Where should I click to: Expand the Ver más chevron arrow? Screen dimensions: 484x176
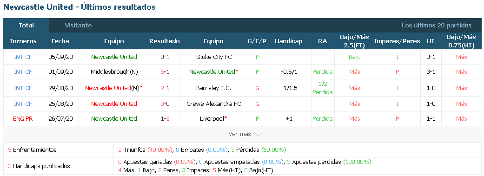coord(259,134)
